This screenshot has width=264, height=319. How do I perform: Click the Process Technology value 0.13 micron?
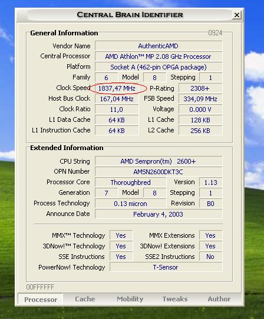(x=131, y=204)
